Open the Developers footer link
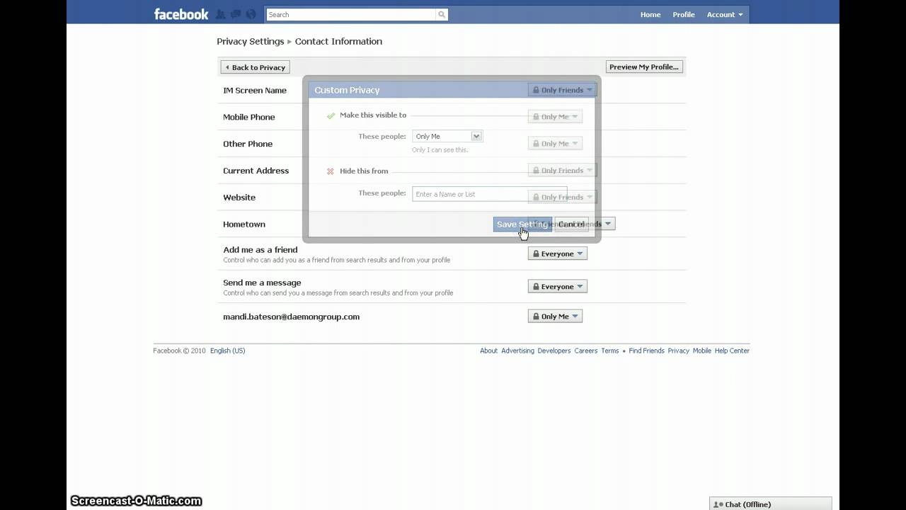This screenshot has height=510, width=906. coord(554,351)
